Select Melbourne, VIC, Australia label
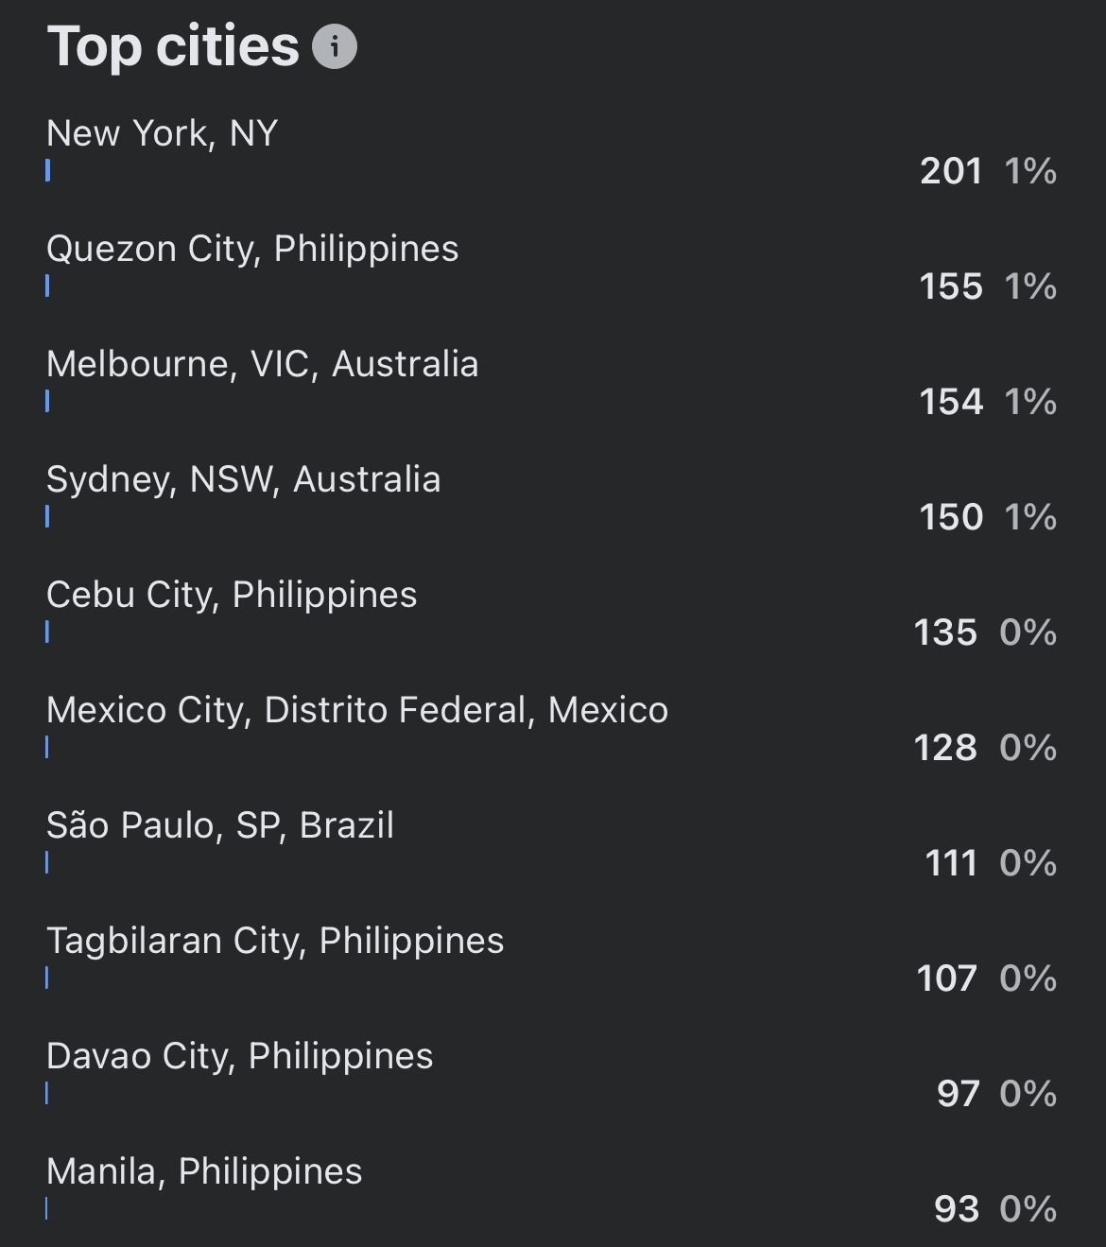The width and height of the screenshot is (1106, 1247). [x=262, y=364]
